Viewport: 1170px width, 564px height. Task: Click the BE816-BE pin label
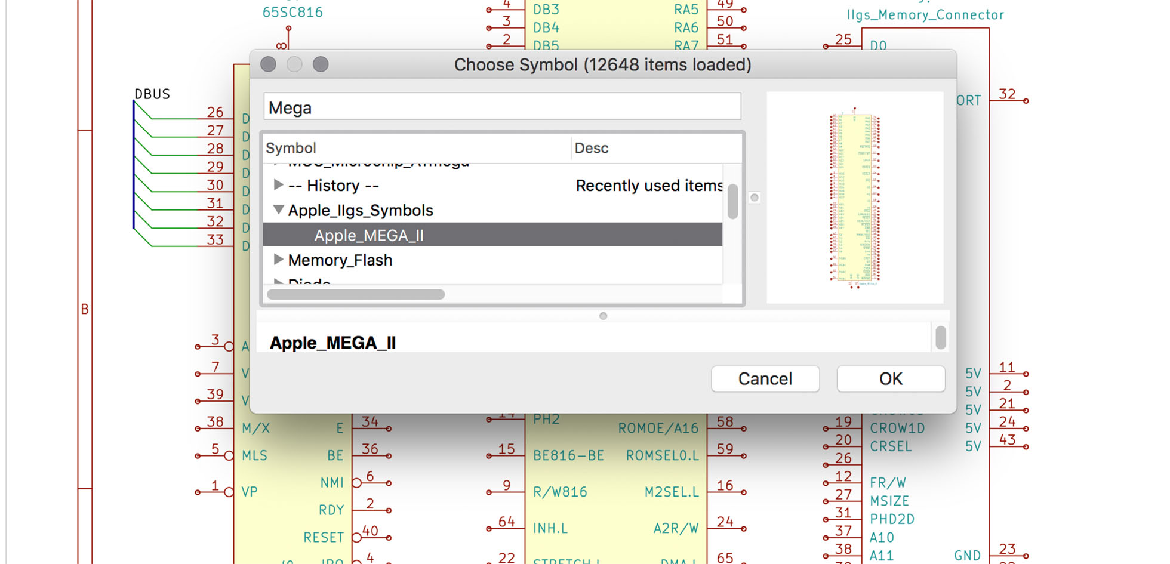click(x=568, y=455)
